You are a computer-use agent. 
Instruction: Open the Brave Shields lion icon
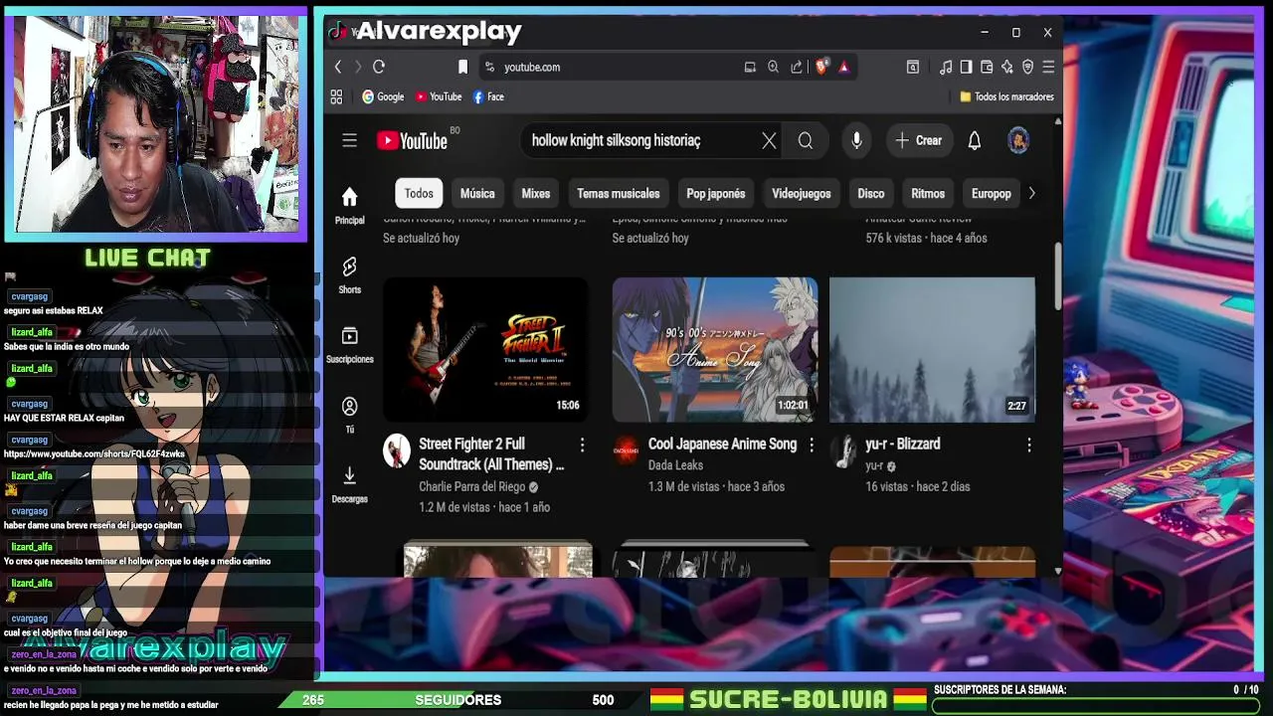click(x=821, y=67)
